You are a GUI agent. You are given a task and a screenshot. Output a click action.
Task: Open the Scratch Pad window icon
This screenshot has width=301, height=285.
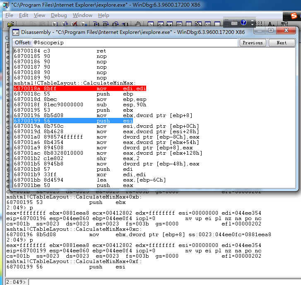pyautogui.click(x=217, y=24)
